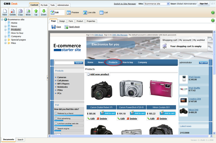
Task: Select 'Link from another web site' option
Action: tap(56, 123)
